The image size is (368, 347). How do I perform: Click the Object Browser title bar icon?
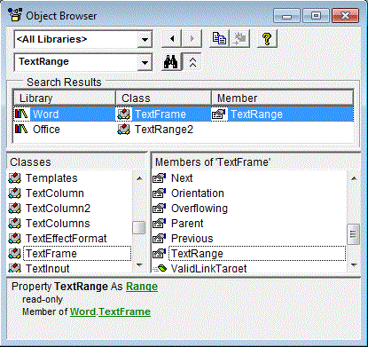tap(15, 15)
